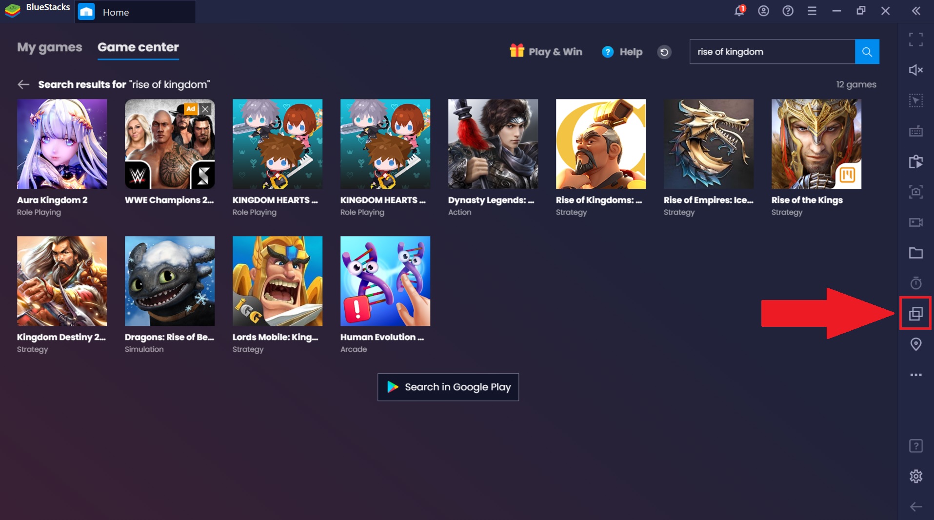Click the Dragons: Rise of Berk thumbnail

tap(170, 281)
